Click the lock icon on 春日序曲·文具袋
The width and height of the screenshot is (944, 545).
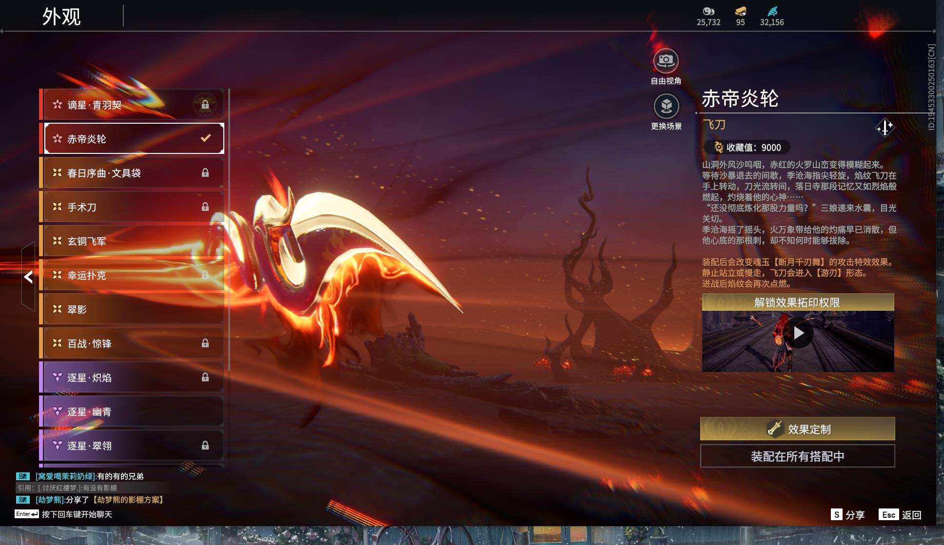pyautogui.click(x=205, y=173)
